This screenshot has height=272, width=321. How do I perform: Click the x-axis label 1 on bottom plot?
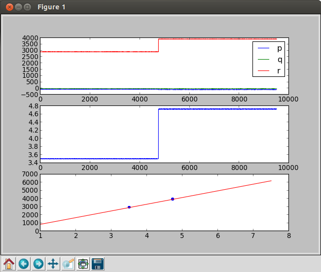(x=40, y=236)
